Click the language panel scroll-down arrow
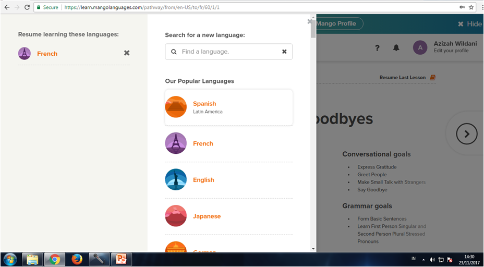This screenshot has height=267, width=484. [x=313, y=249]
